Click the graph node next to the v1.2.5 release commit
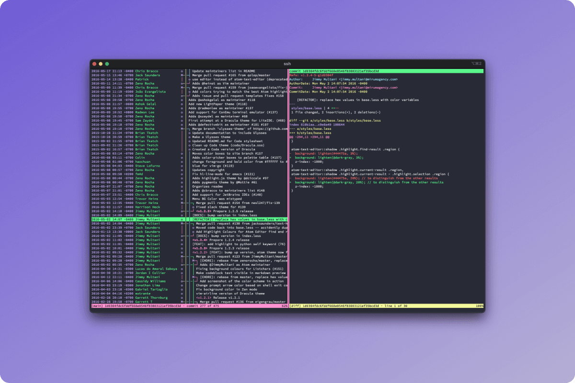The width and height of the screenshot is (575, 383). pos(181,211)
